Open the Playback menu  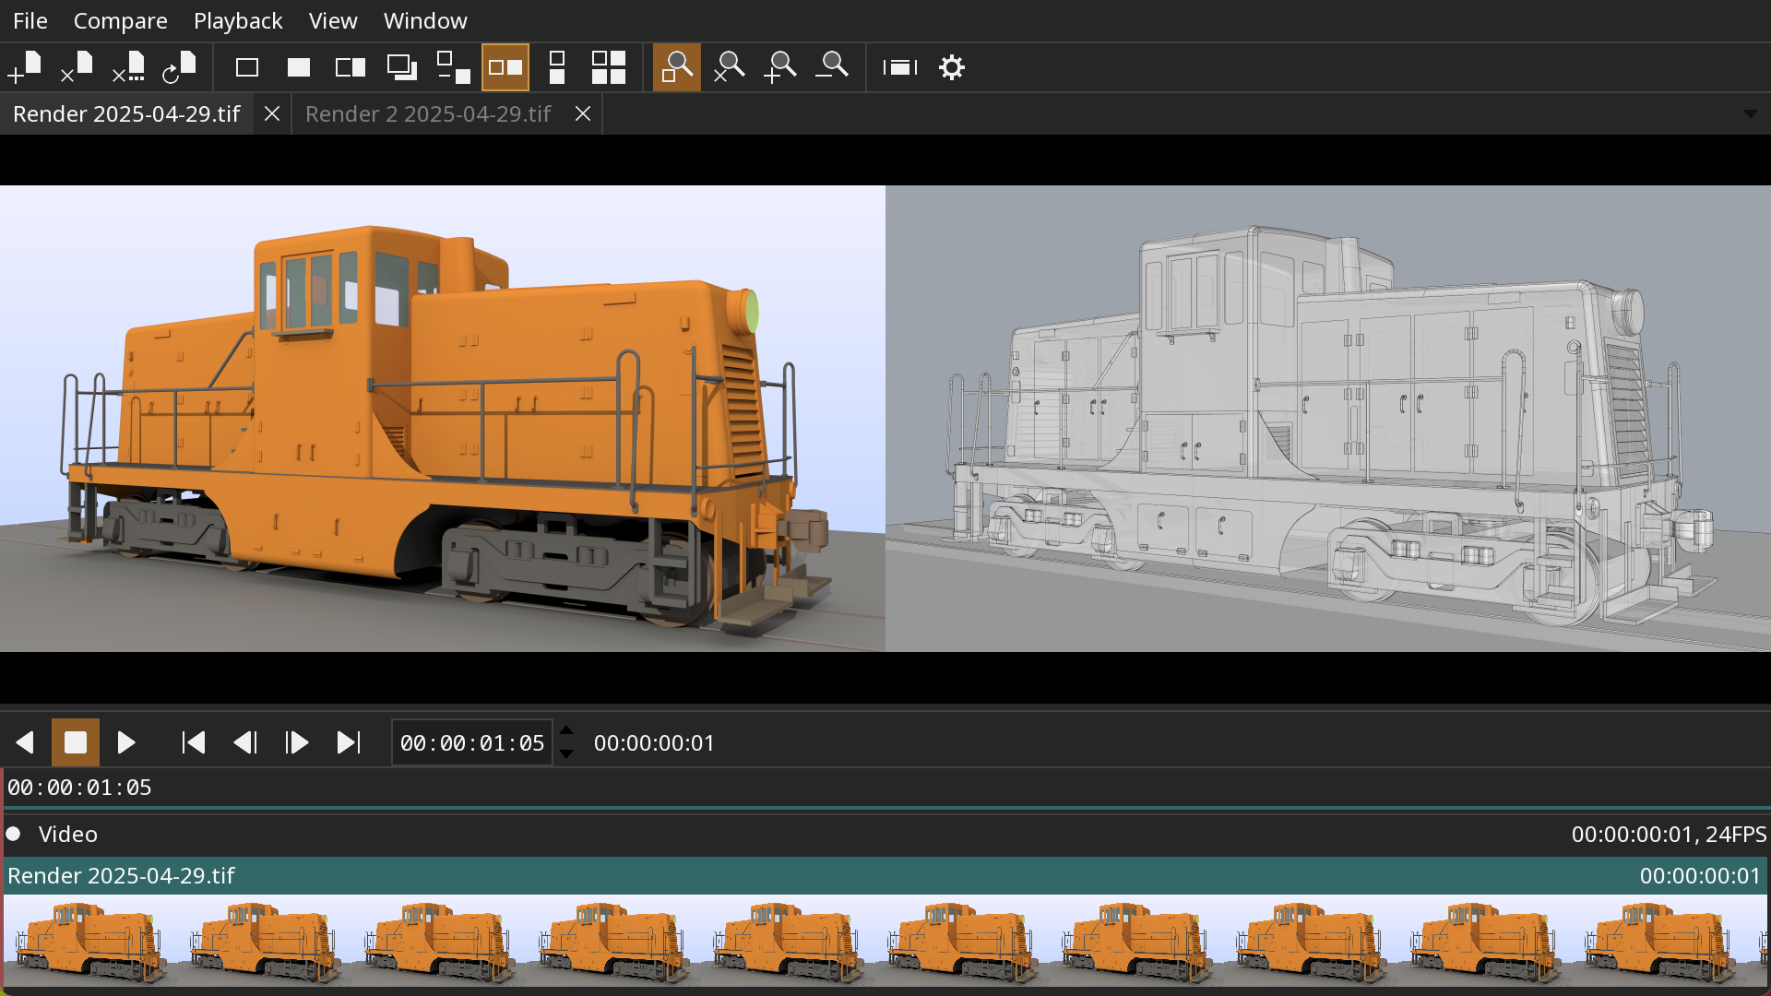coord(238,20)
